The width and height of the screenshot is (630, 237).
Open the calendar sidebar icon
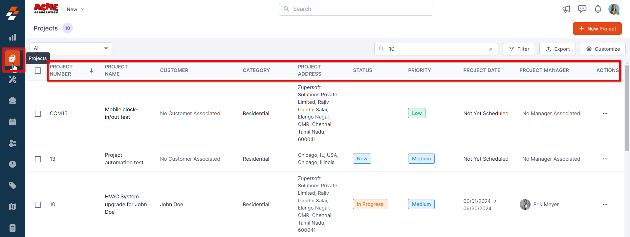(x=12, y=122)
